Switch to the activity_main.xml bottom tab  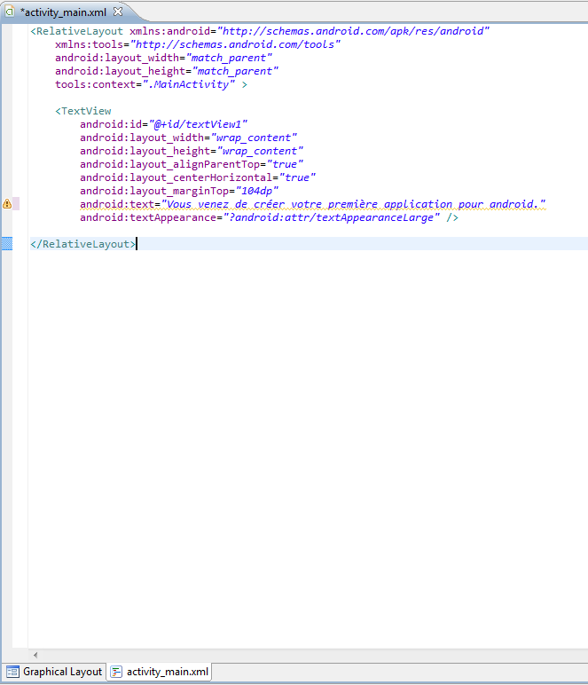[160, 672]
